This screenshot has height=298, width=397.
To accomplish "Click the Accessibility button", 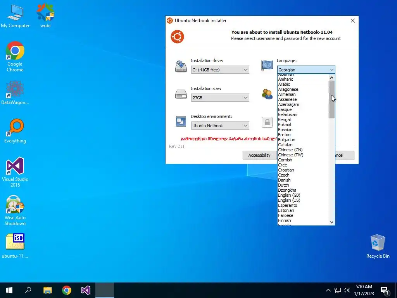I will (259, 155).
